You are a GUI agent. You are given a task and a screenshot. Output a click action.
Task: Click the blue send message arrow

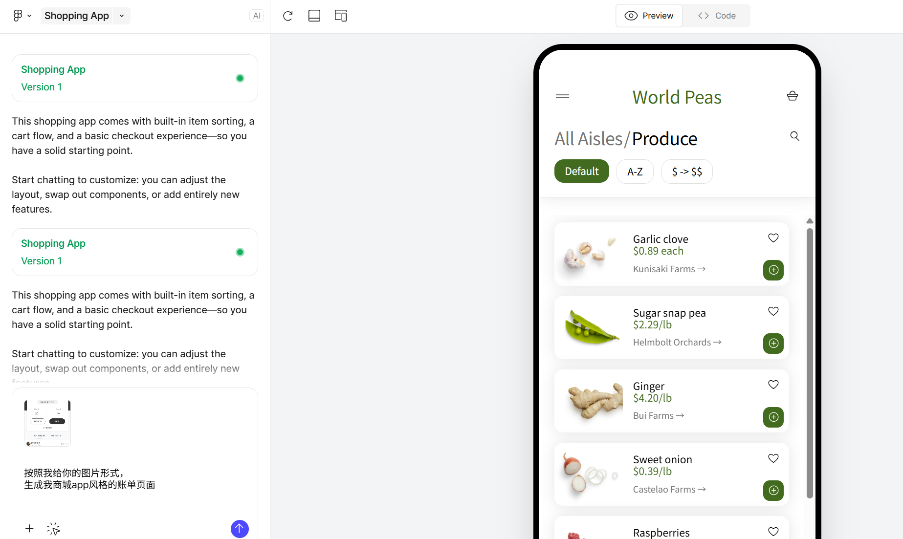240,528
